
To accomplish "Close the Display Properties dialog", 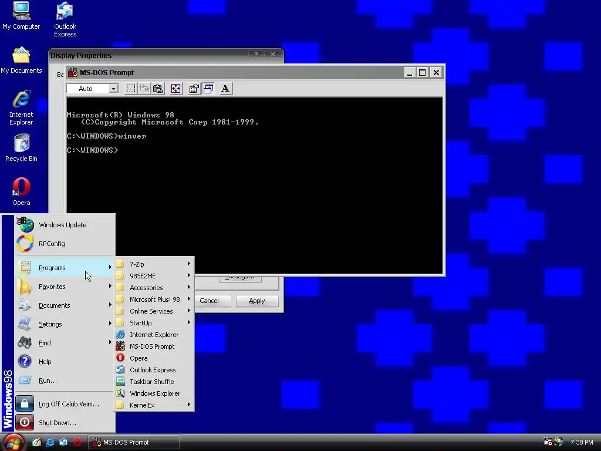I will 273,55.
